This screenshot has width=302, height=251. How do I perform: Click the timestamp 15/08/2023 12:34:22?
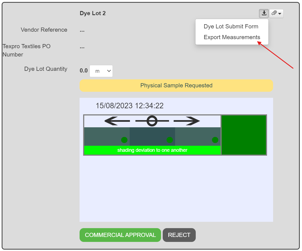(130, 106)
